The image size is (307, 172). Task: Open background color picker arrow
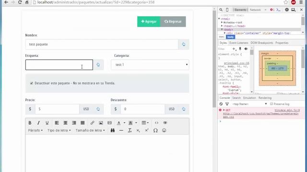pos(136,123)
